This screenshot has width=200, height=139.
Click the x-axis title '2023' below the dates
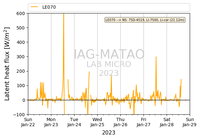click(x=109, y=133)
